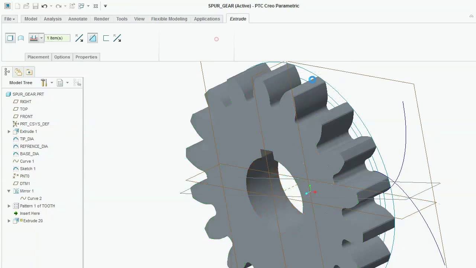Toggle the Remove Material icon

coord(93,38)
